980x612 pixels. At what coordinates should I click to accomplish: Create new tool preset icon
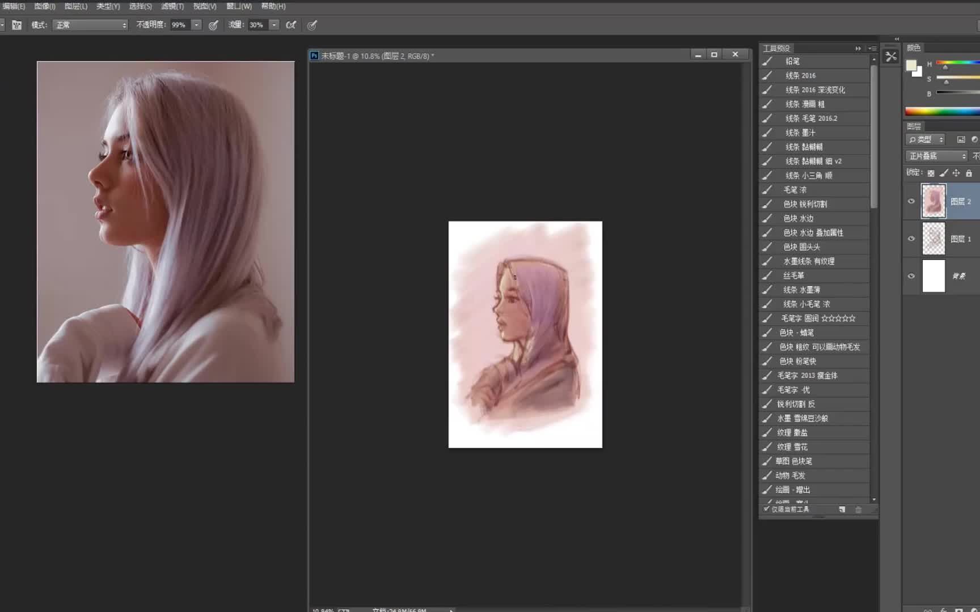[x=842, y=509]
